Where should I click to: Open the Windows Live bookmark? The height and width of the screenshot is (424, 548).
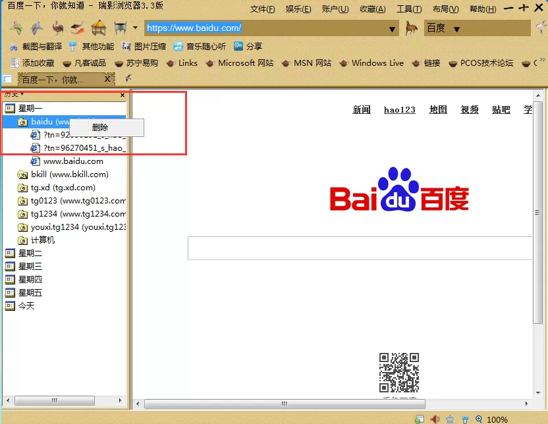(371, 63)
